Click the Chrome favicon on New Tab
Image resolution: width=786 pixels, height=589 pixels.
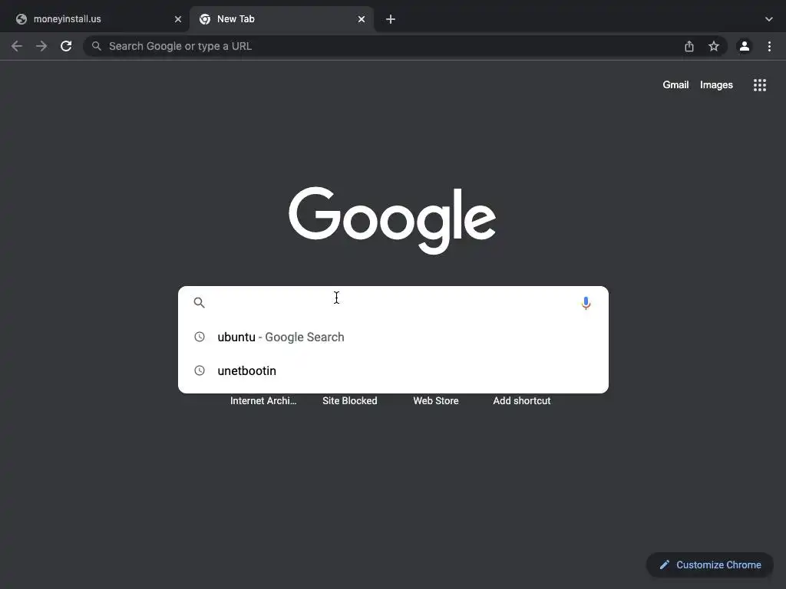coord(204,19)
